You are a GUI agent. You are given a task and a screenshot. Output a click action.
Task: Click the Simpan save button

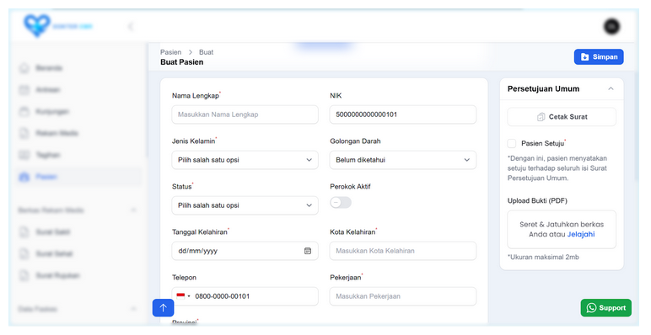click(598, 56)
